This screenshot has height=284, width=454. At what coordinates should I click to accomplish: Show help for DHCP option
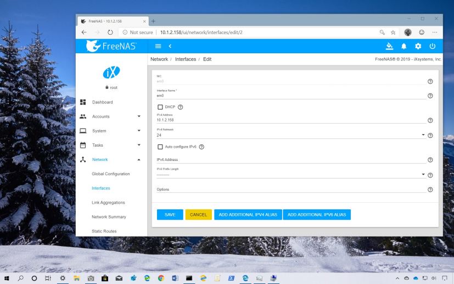click(x=181, y=107)
